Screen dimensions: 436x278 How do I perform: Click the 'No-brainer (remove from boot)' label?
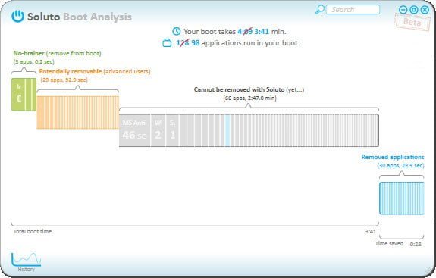(x=58, y=53)
